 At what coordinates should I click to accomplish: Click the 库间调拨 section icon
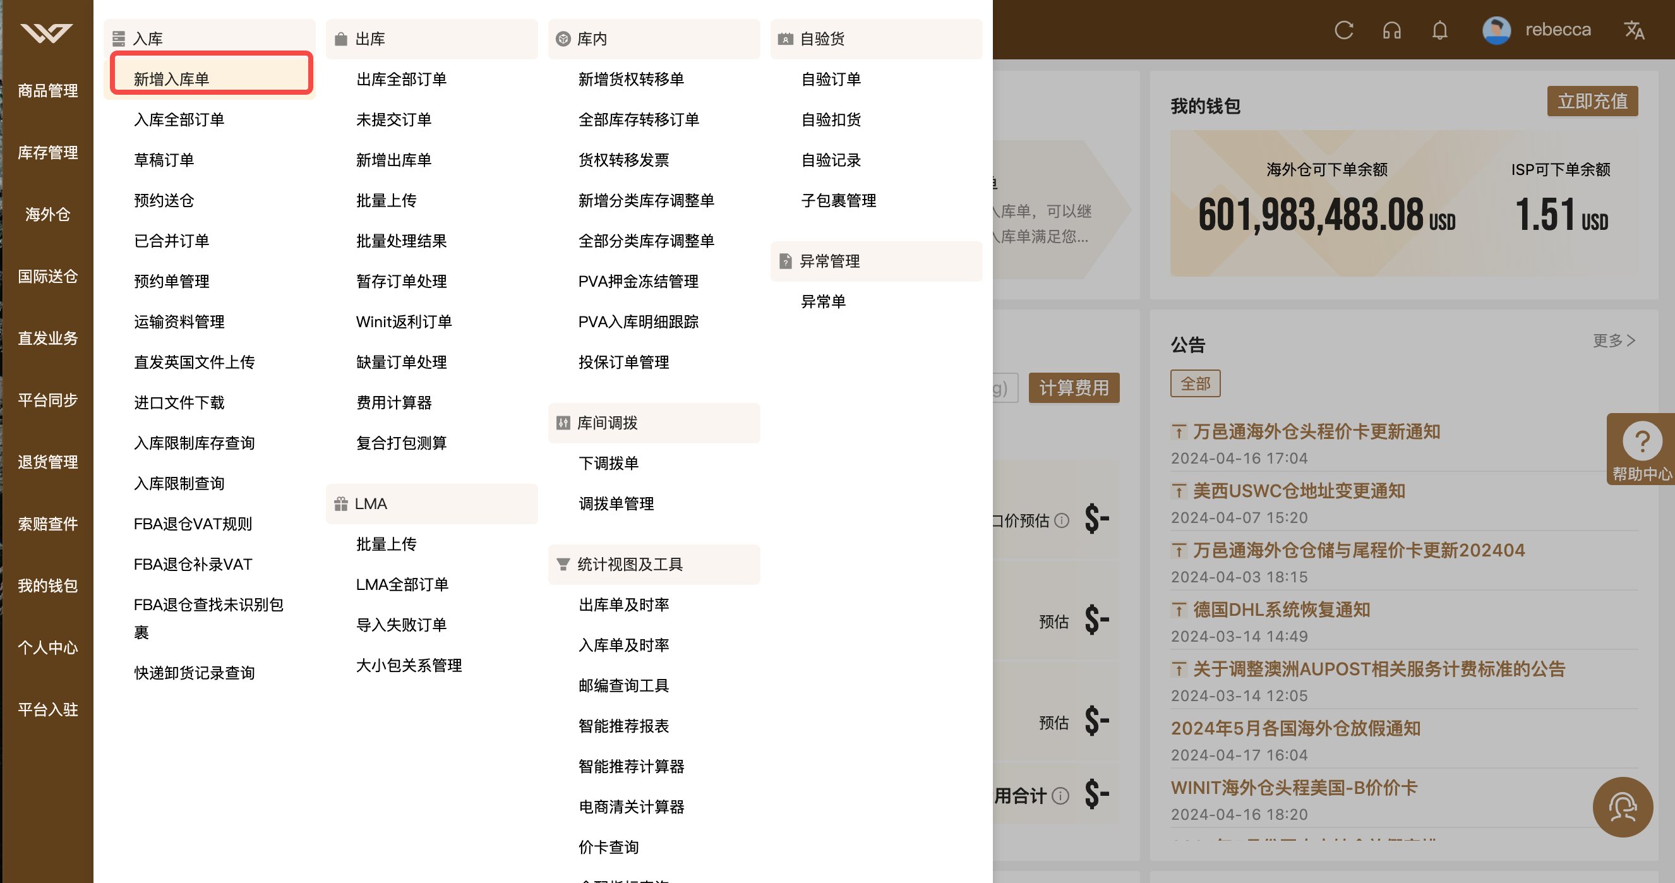(x=563, y=423)
